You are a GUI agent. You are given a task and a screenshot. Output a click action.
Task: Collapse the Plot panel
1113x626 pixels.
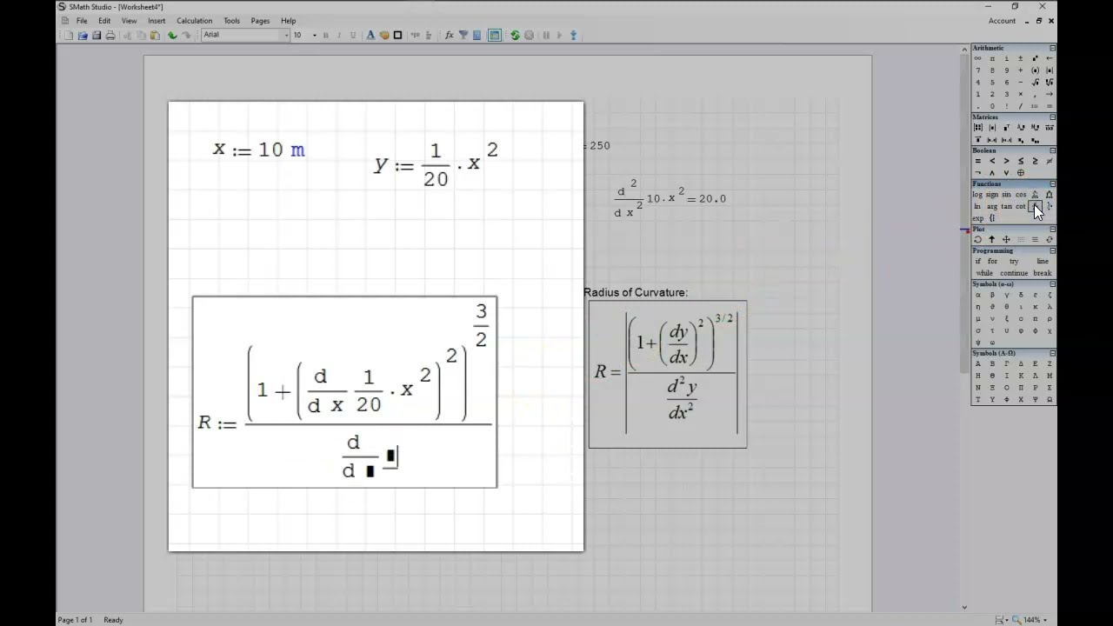(1052, 230)
